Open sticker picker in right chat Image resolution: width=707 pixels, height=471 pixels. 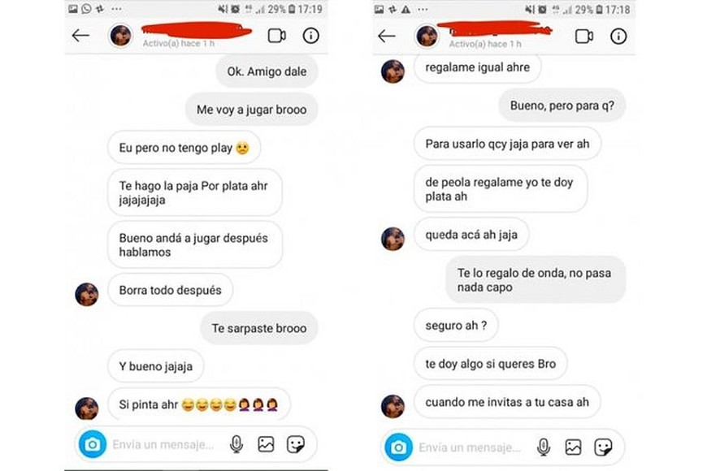603,447
